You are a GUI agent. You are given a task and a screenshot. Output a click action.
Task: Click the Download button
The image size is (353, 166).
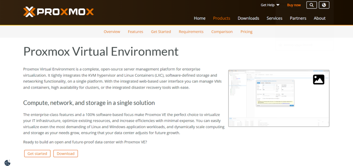[x=65, y=154]
